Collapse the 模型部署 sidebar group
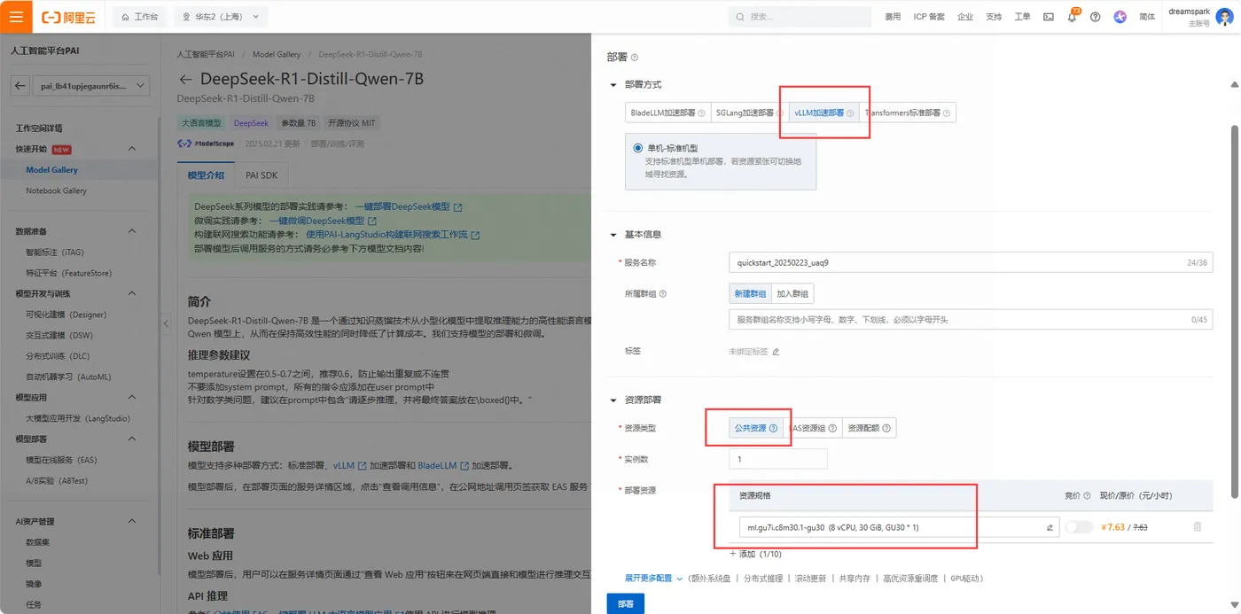The width and height of the screenshot is (1241, 614). pyautogui.click(x=132, y=439)
